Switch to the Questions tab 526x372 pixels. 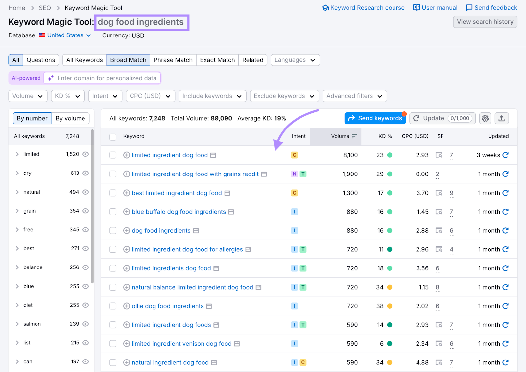(41, 60)
